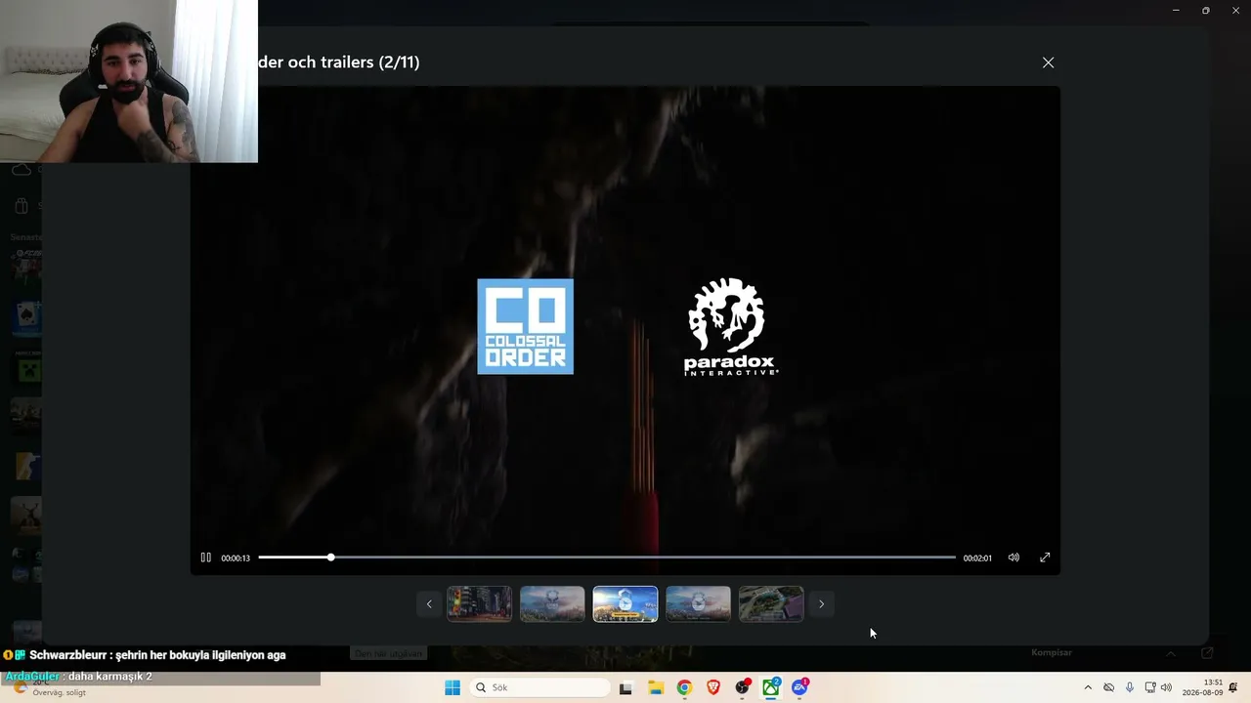Open the Xbox app taskbar icon
This screenshot has width=1251, height=703.
[x=771, y=687]
